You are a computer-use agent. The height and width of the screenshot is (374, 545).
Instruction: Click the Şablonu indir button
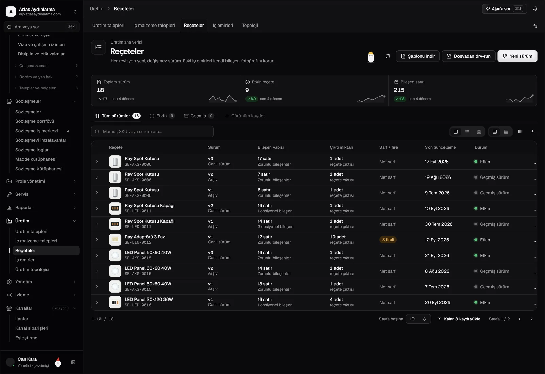(418, 56)
